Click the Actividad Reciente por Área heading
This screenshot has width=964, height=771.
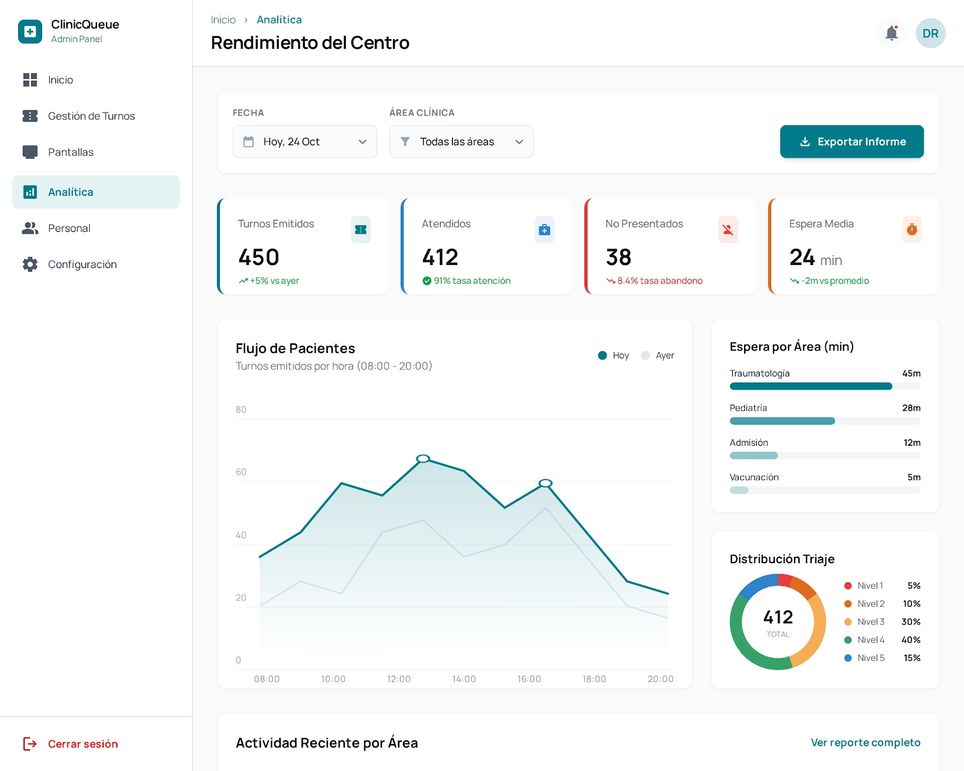[327, 743]
